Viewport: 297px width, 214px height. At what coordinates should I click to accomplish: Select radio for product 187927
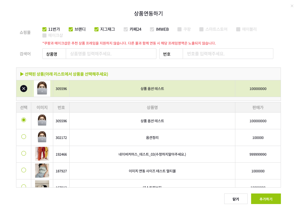24,170
